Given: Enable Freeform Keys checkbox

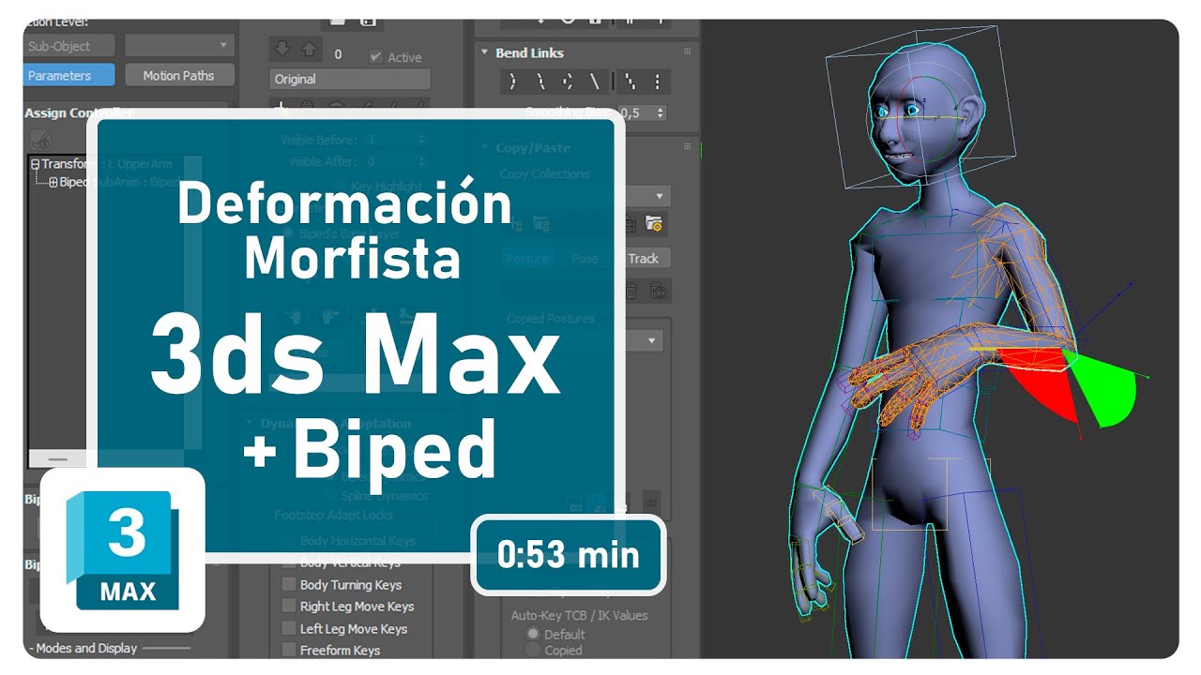Looking at the screenshot, I should point(289,650).
